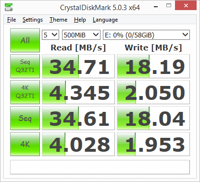Click the 4K Q32T1 write result 2.050
Viewport: 200px width, 182px height.
click(153, 92)
